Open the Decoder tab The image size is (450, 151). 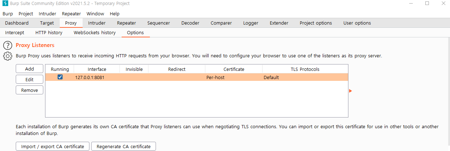pyautogui.click(x=190, y=23)
